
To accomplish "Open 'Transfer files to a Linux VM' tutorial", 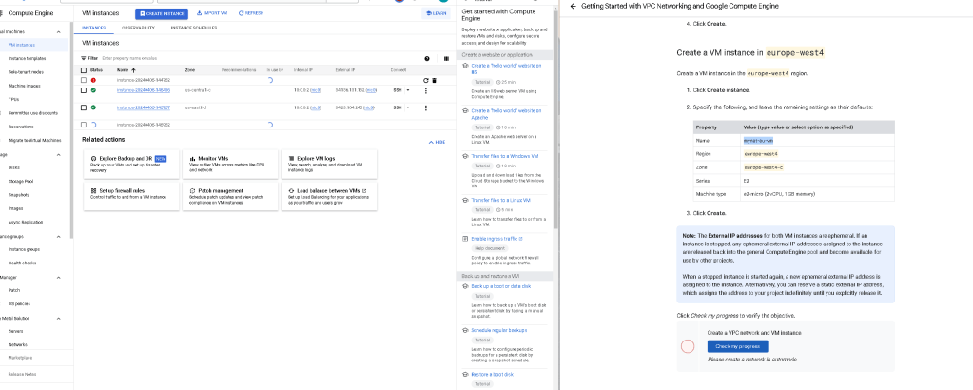I will click(501, 200).
